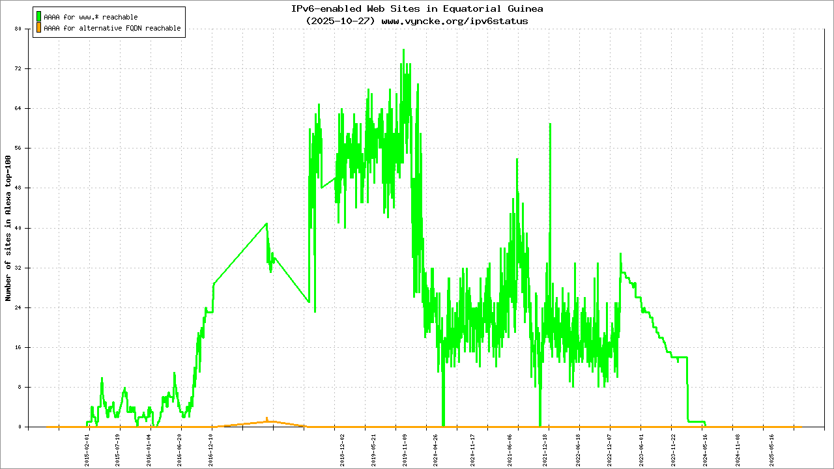Click the y-axis title 'Number of sites in Alexa top-100'

[x=8, y=228]
